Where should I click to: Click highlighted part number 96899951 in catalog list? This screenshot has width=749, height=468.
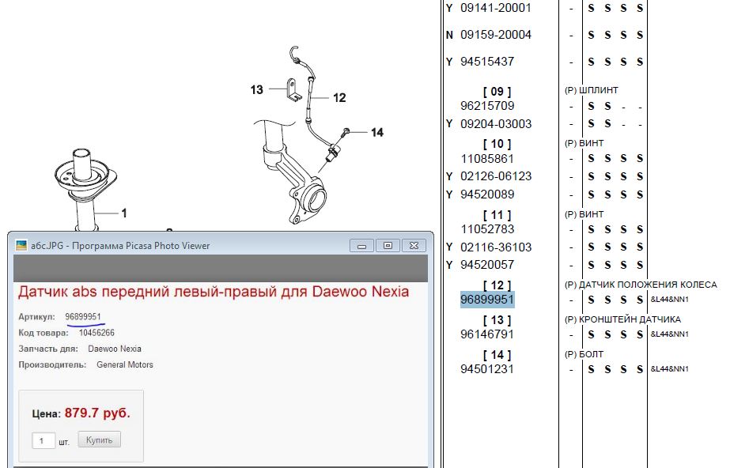pyautogui.click(x=487, y=300)
